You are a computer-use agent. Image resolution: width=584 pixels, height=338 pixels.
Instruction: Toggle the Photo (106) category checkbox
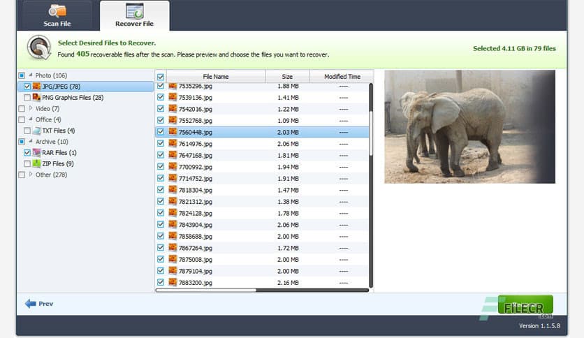(22, 75)
